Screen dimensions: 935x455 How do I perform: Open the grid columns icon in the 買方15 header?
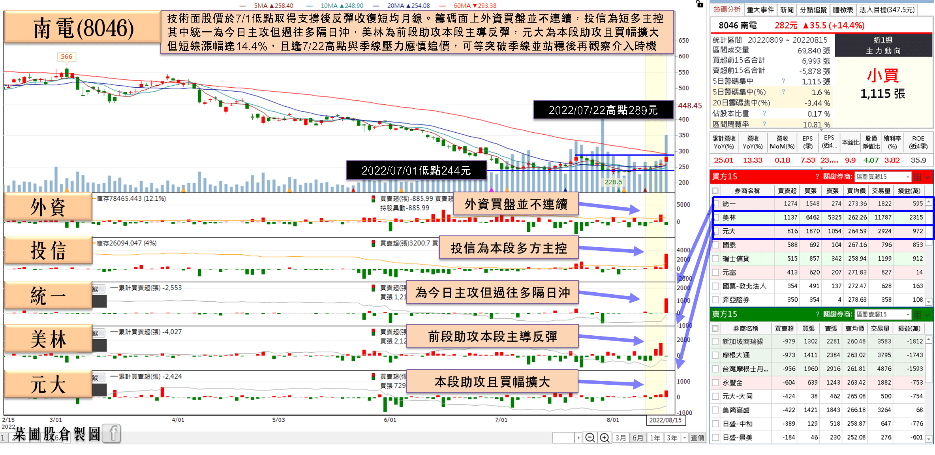click(x=917, y=177)
